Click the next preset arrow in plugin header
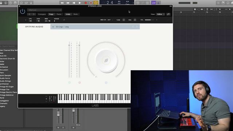 pyautogui.click(x=34, y=14)
